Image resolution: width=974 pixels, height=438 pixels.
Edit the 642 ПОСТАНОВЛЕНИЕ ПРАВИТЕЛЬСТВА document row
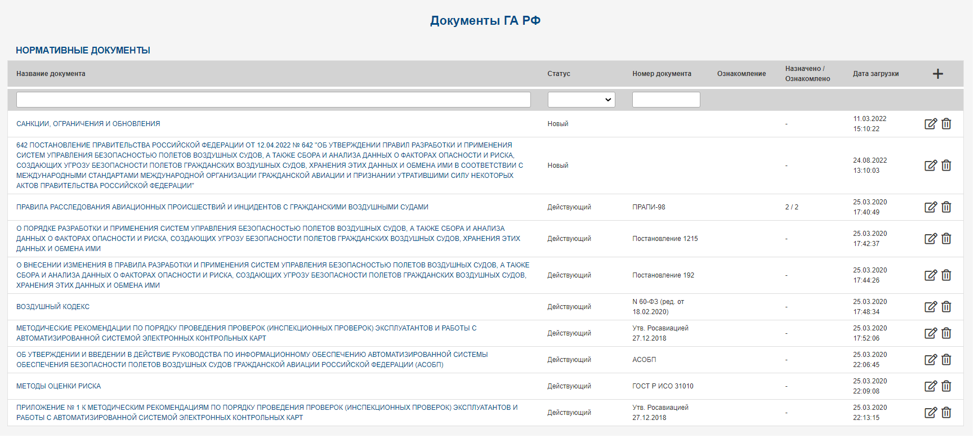coord(931,166)
